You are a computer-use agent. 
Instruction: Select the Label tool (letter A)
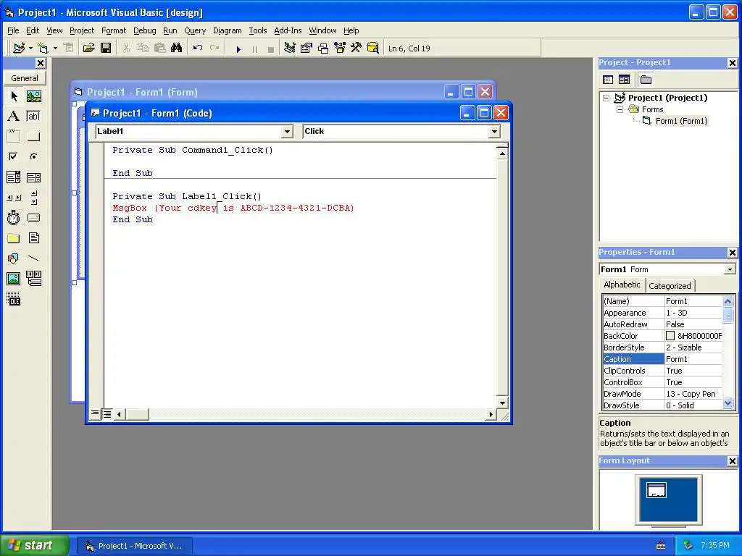click(14, 117)
